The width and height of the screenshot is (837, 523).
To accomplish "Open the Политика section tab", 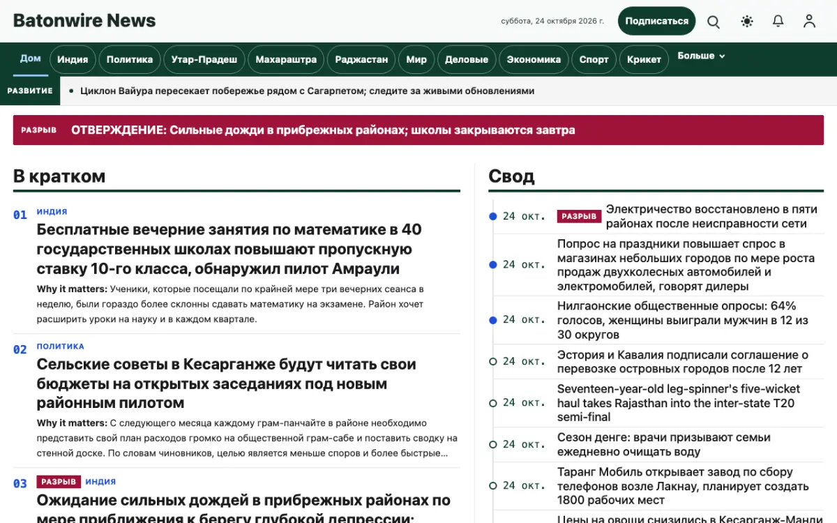I will coord(130,59).
